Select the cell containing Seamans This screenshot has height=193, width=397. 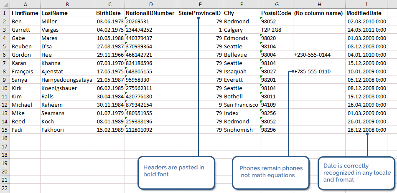[x=68, y=113]
